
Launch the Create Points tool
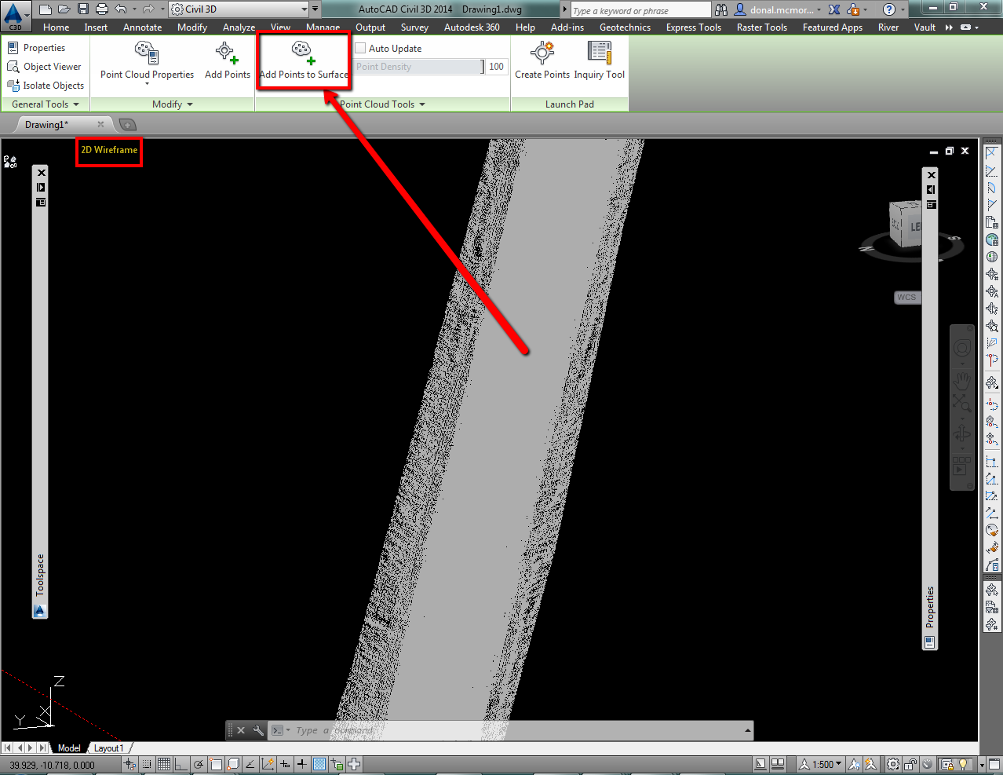tap(542, 60)
